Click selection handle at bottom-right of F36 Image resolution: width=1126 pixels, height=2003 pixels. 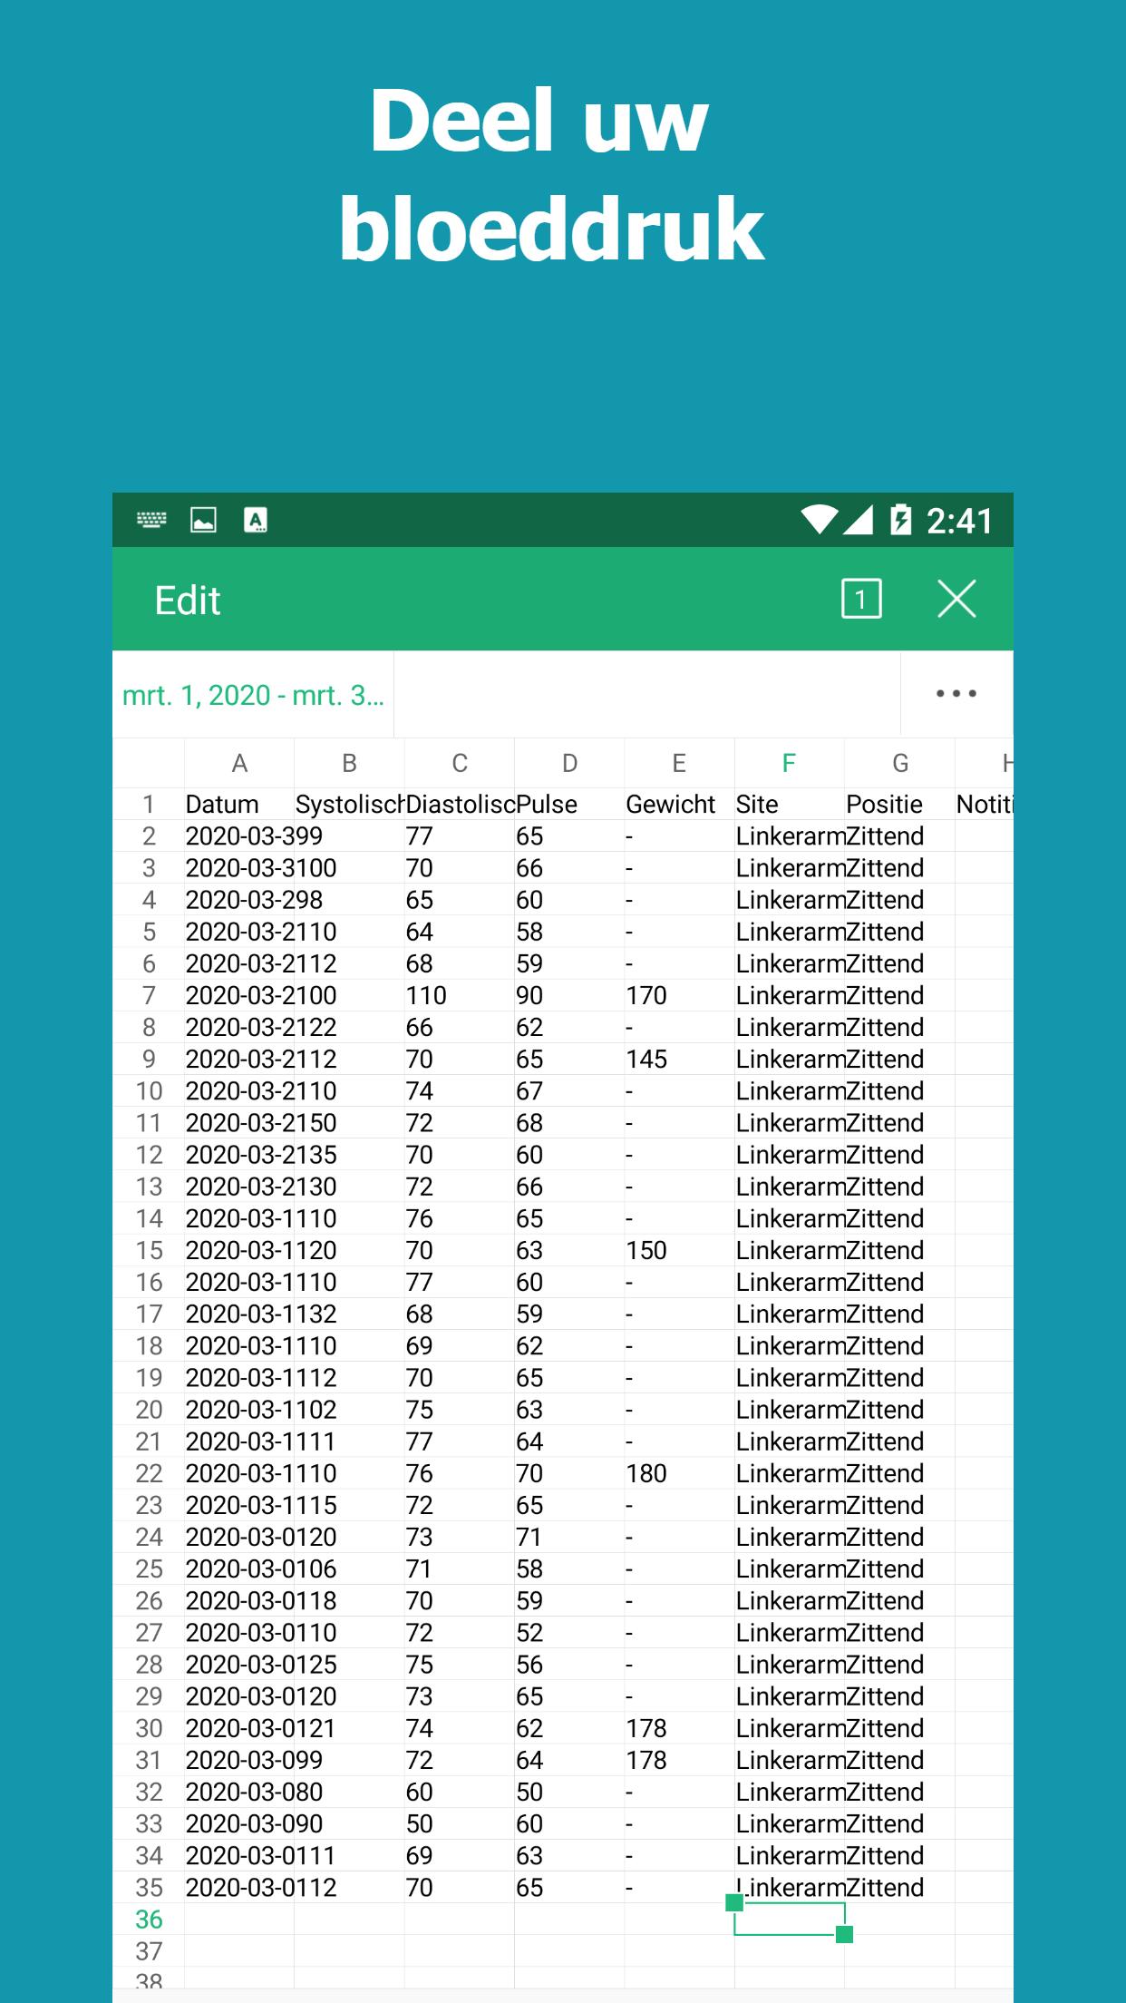[x=844, y=1934]
